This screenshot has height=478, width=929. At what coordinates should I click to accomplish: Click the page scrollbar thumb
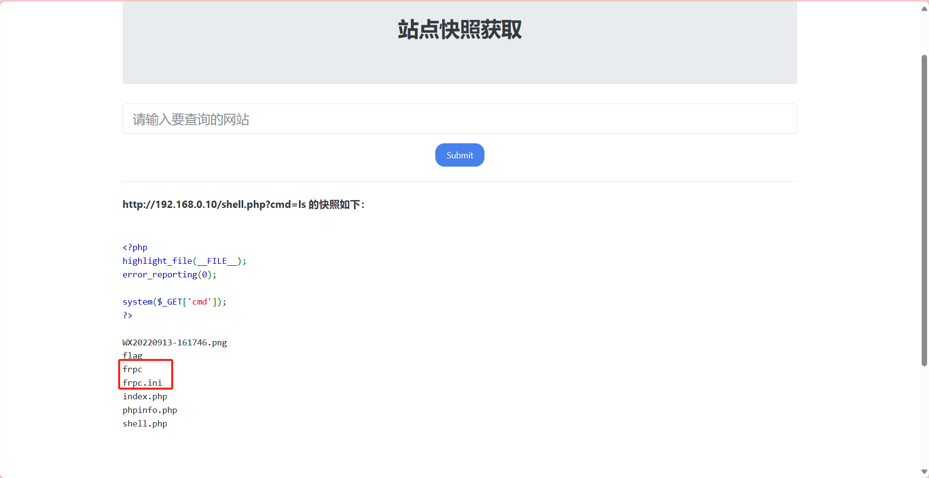tap(924, 211)
